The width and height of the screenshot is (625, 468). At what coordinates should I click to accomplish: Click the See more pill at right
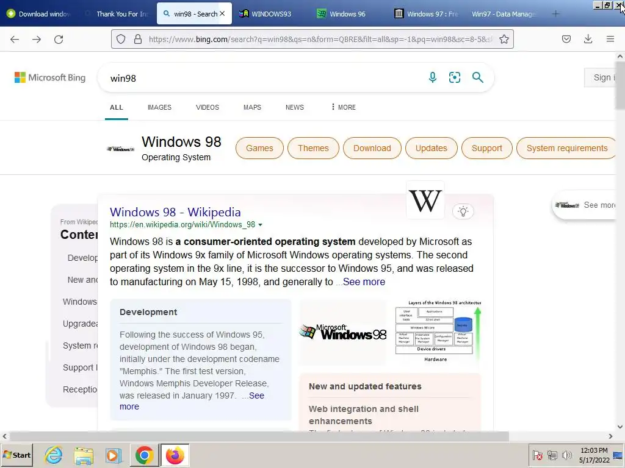pyautogui.click(x=585, y=205)
